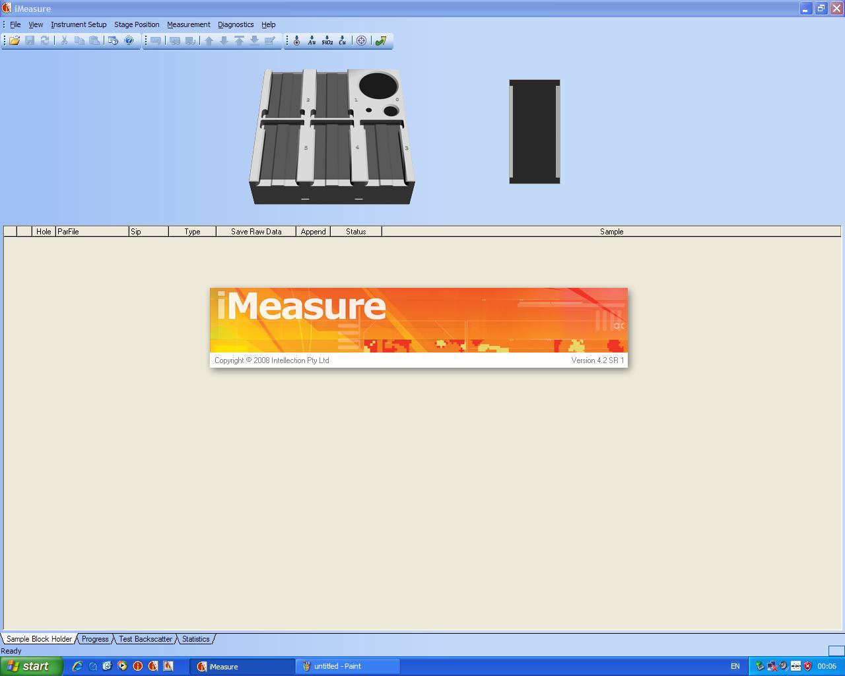
Task: Click the Sip column header
Action: coord(149,232)
